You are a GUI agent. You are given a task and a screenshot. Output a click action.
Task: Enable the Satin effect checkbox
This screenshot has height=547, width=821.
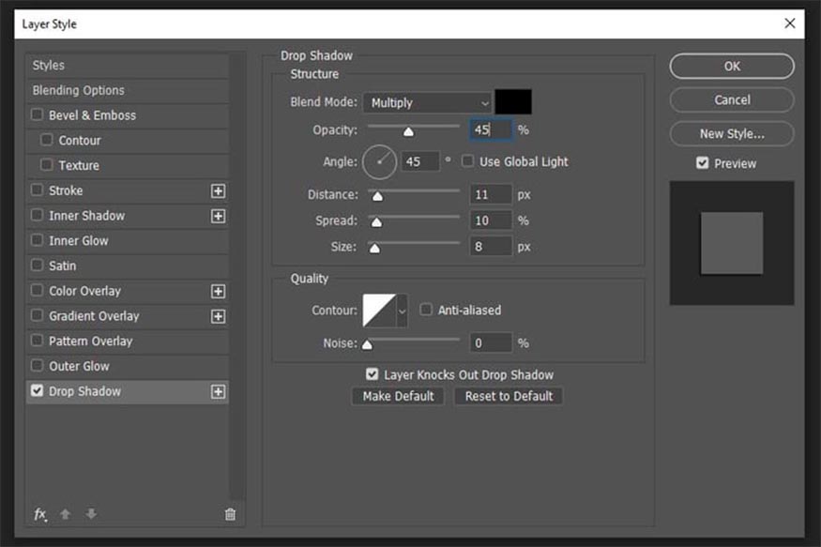(37, 266)
